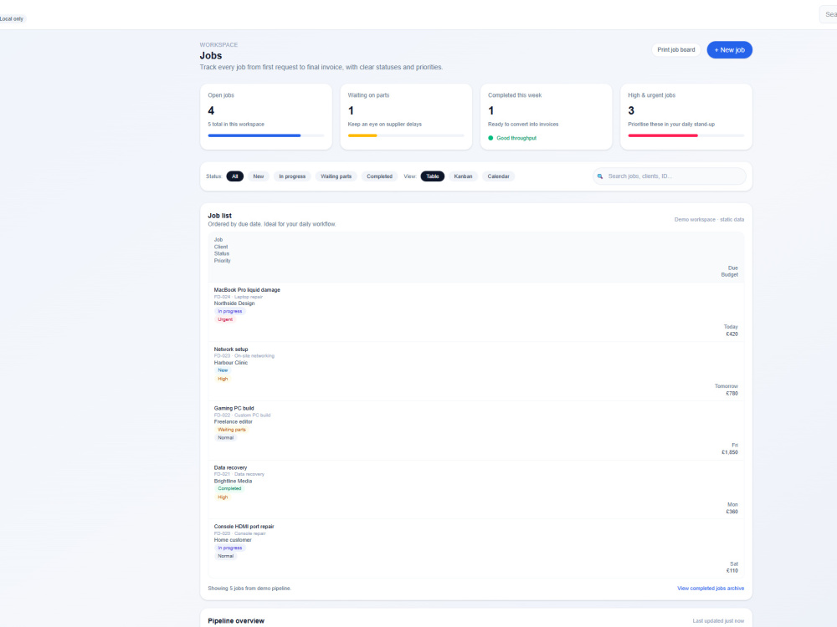This screenshot has width=837, height=627.
Task: Click the Local only badge
Action: [12, 18]
